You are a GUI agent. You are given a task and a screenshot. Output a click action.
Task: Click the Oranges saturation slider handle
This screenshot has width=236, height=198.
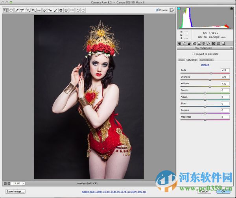coord(210,80)
